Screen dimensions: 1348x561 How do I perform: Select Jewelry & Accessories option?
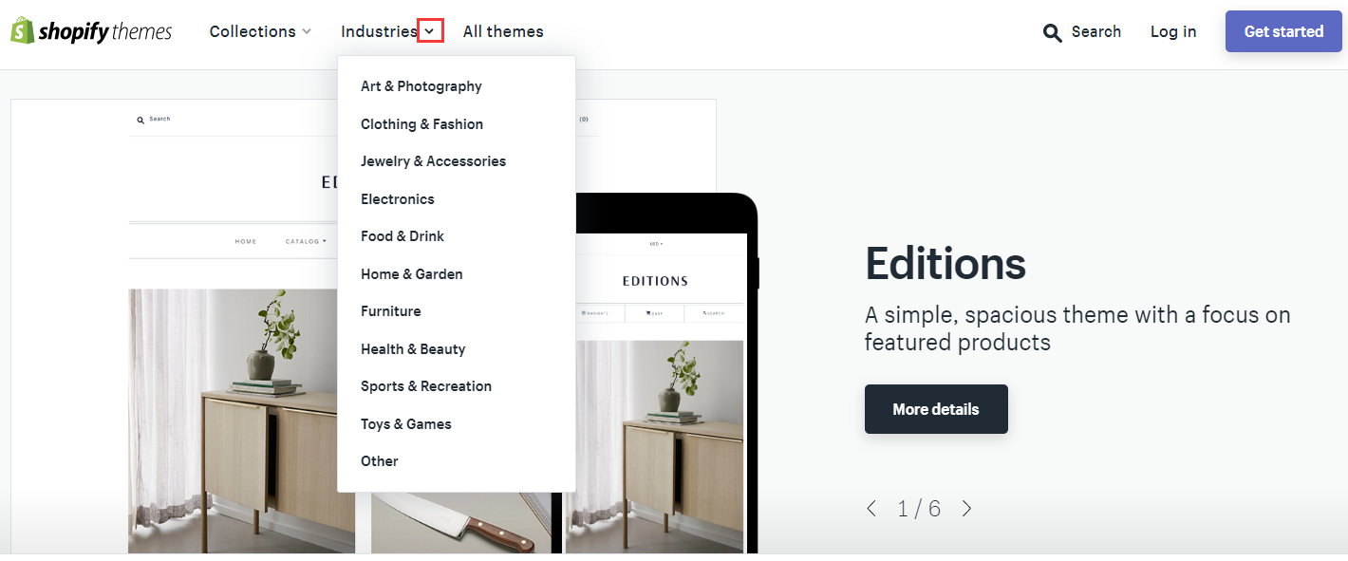pyautogui.click(x=433, y=161)
